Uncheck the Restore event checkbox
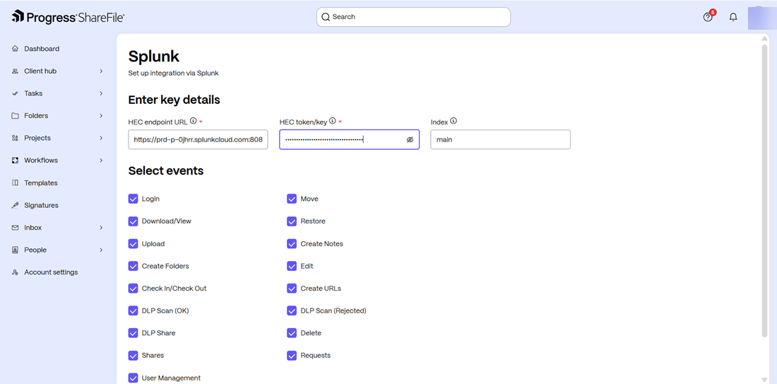777x384 pixels. tap(292, 221)
